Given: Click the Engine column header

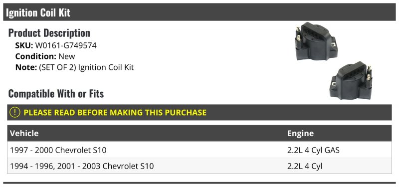Looking at the screenshot, I should click(x=301, y=133).
